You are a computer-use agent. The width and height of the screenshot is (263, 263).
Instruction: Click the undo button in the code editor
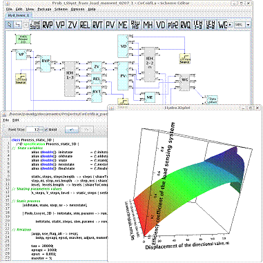tap(72, 130)
